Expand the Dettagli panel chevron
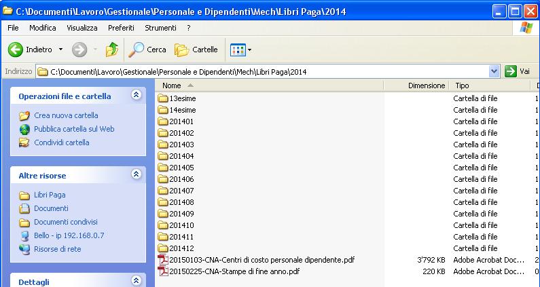 136,281
